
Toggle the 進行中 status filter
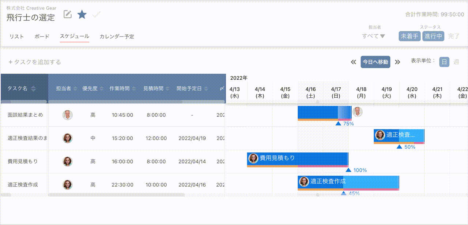(433, 36)
